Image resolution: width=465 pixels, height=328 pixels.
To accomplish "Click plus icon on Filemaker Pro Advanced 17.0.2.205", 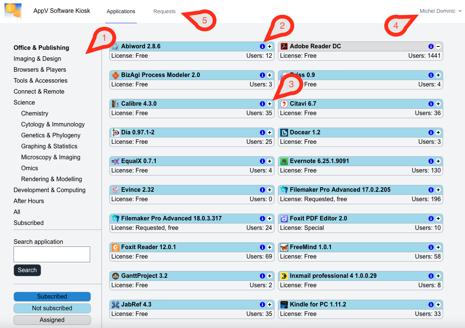I will click(x=438, y=190).
